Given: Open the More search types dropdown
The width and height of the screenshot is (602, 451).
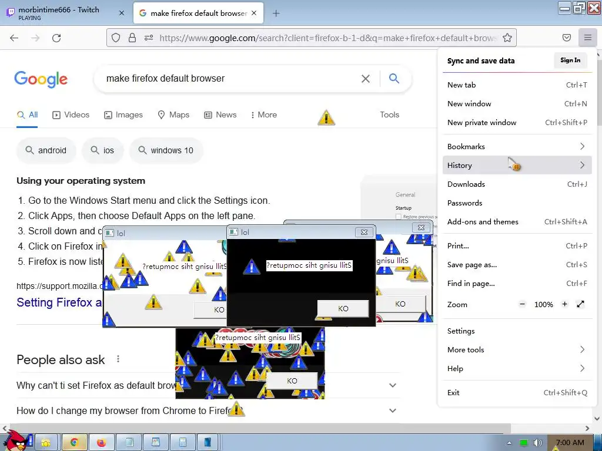Looking at the screenshot, I should [x=263, y=115].
